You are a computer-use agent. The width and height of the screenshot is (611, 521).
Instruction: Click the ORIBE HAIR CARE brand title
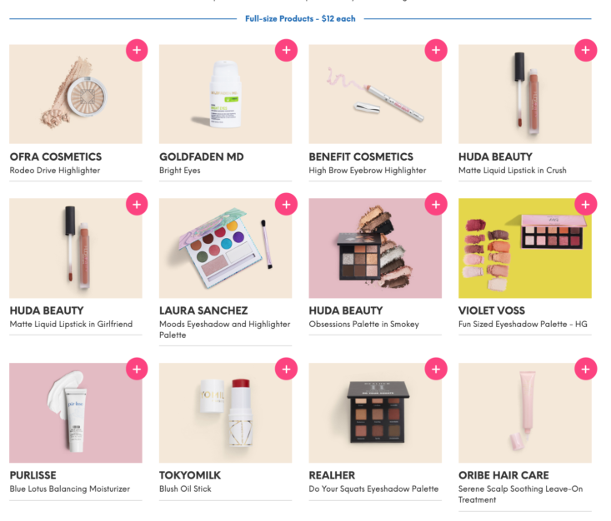[x=503, y=475]
